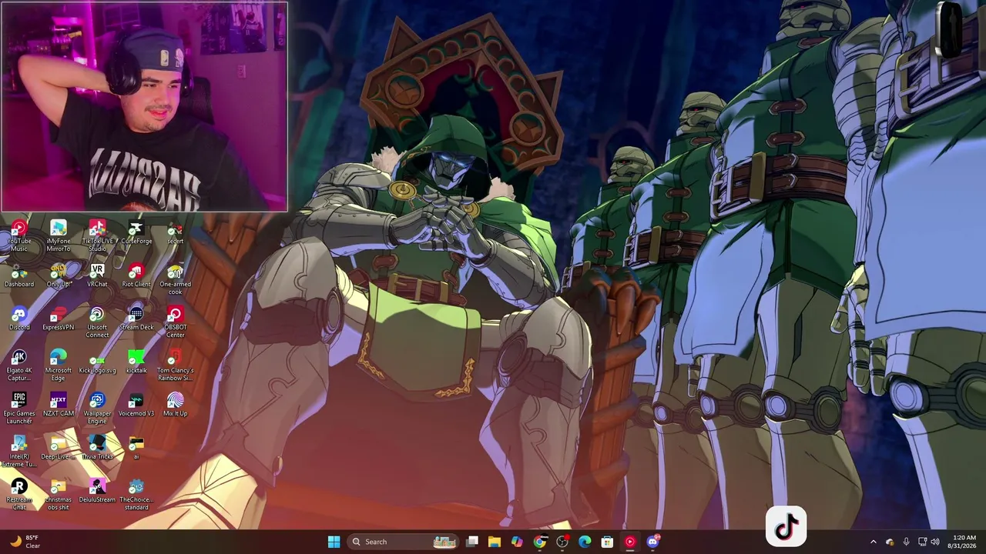Open the Voicemod V3 desktop icon
Viewport: 986px width, 554px height.
[x=136, y=405]
